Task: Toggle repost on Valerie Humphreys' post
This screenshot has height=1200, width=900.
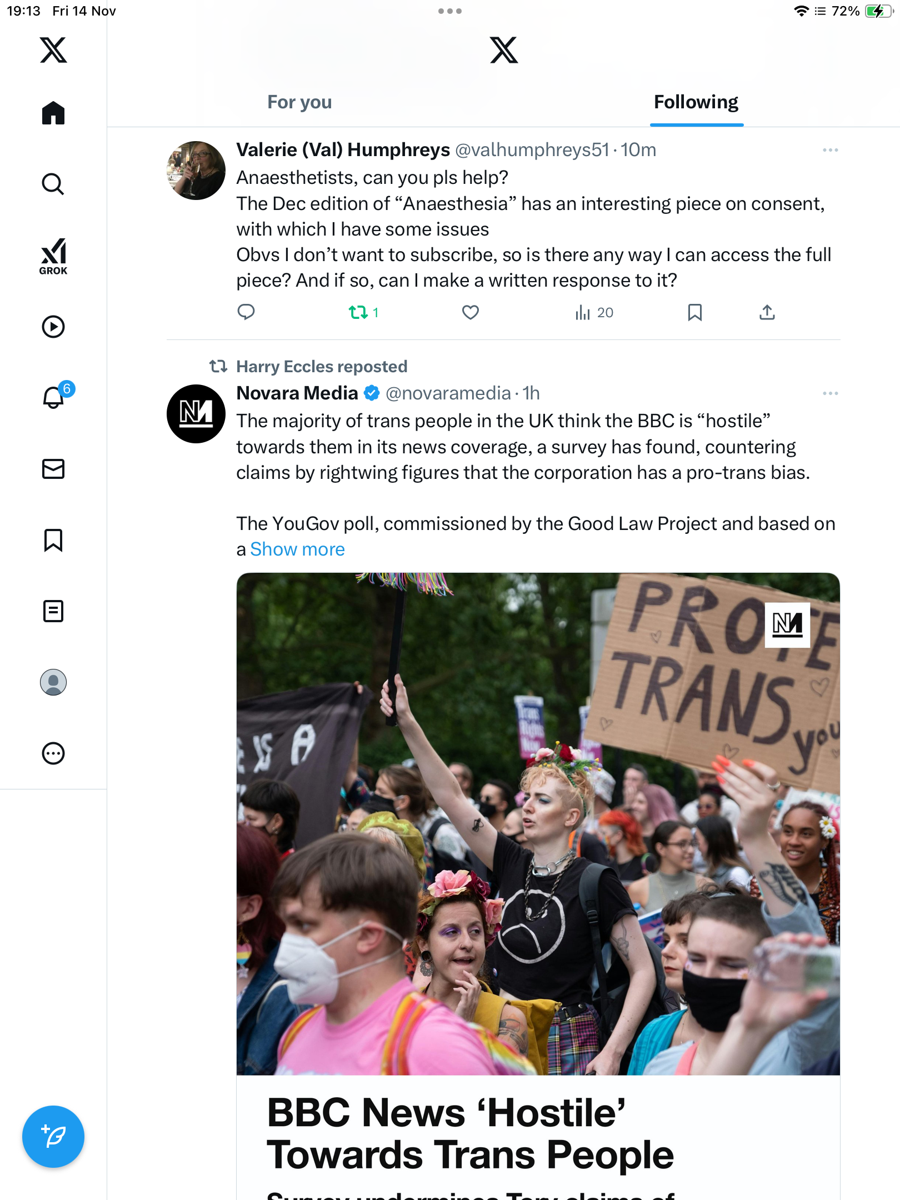Action: coord(358,312)
